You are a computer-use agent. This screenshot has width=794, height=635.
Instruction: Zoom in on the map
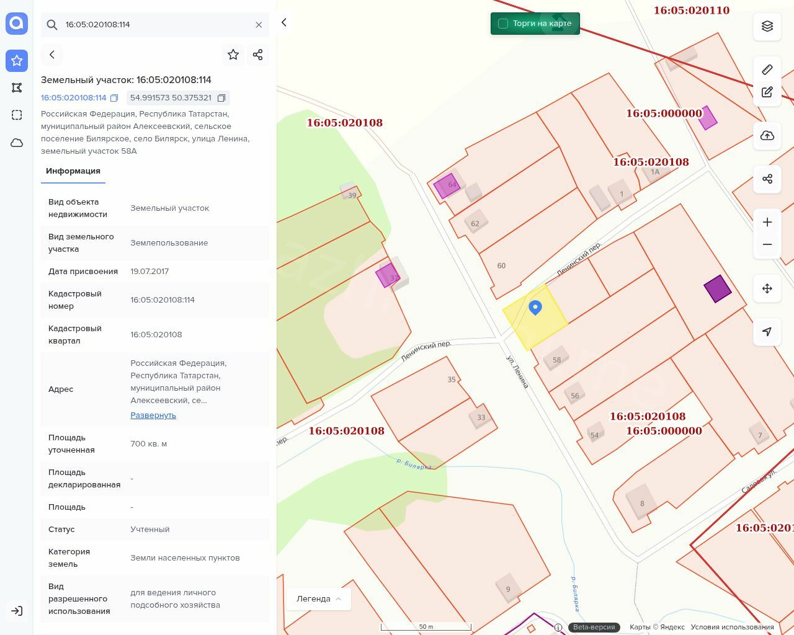coord(767,222)
